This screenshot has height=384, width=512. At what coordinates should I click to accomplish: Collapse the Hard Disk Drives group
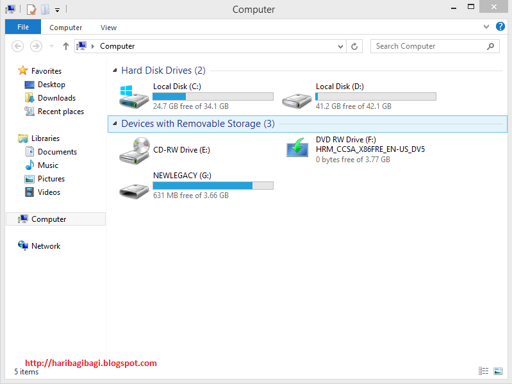[115, 71]
